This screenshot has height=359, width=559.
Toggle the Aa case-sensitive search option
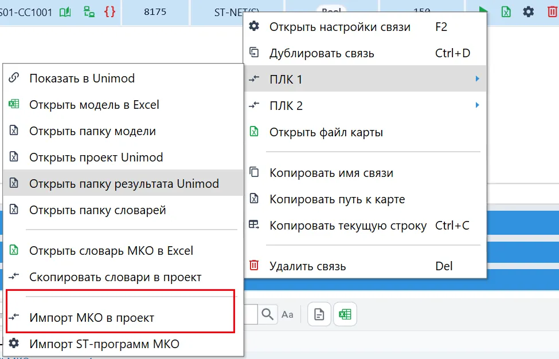[x=287, y=315]
